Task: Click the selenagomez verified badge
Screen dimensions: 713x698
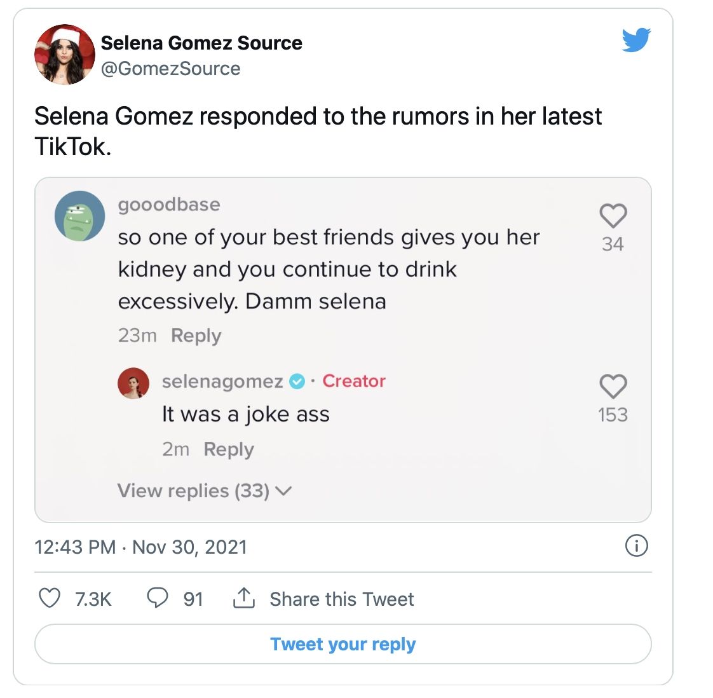Action: click(297, 381)
